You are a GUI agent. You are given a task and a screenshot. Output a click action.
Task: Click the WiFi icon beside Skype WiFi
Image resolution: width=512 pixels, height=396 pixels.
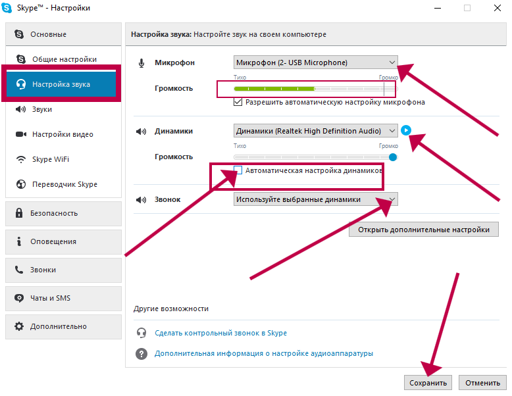[21, 159]
